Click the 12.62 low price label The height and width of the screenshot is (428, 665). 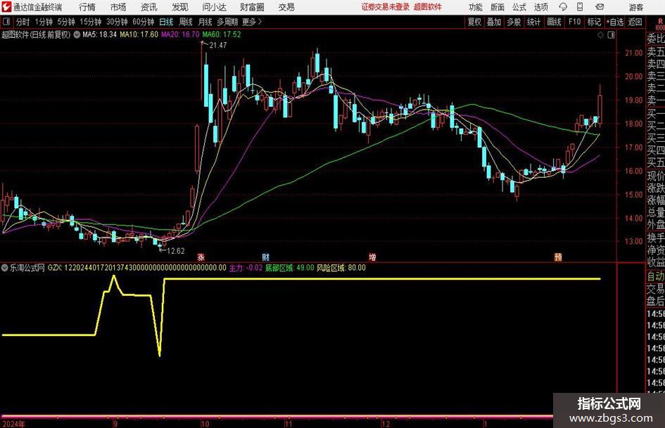click(x=176, y=251)
